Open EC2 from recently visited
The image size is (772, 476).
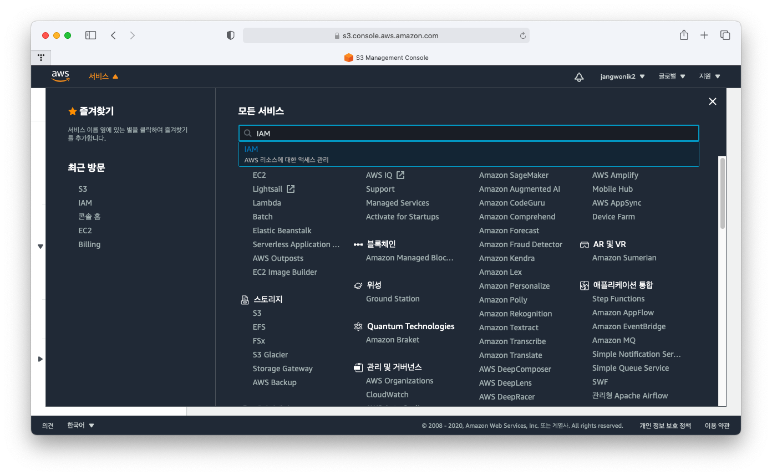click(85, 231)
